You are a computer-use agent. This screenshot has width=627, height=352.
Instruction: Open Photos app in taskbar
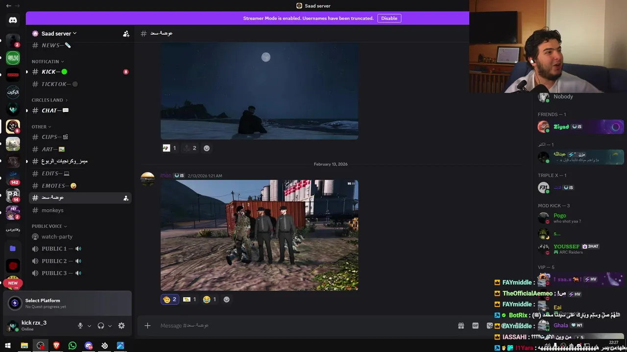click(x=121, y=346)
